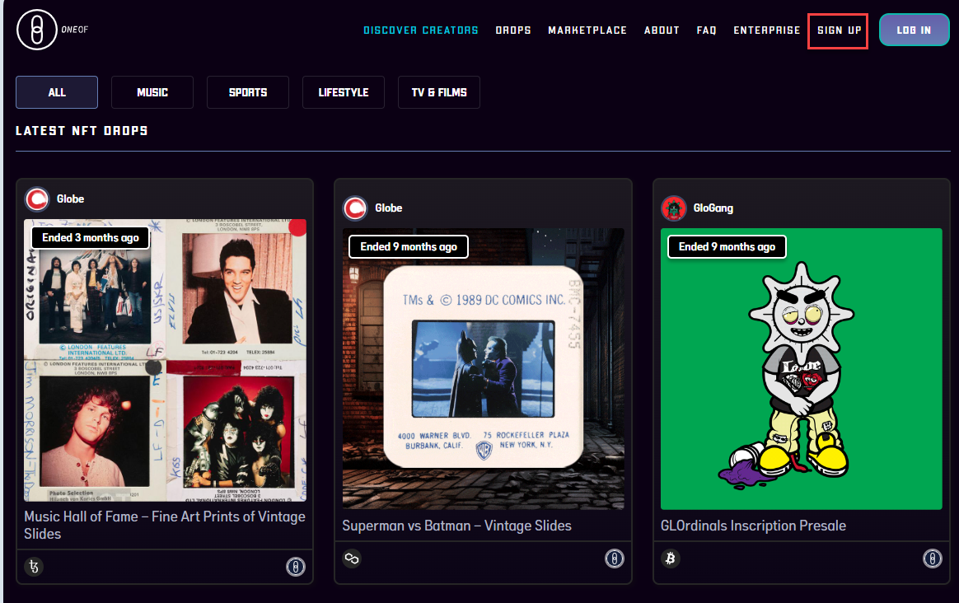Click 'Ended 9 months ago' badge on Batman card
The width and height of the screenshot is (959, 603).
409,246
